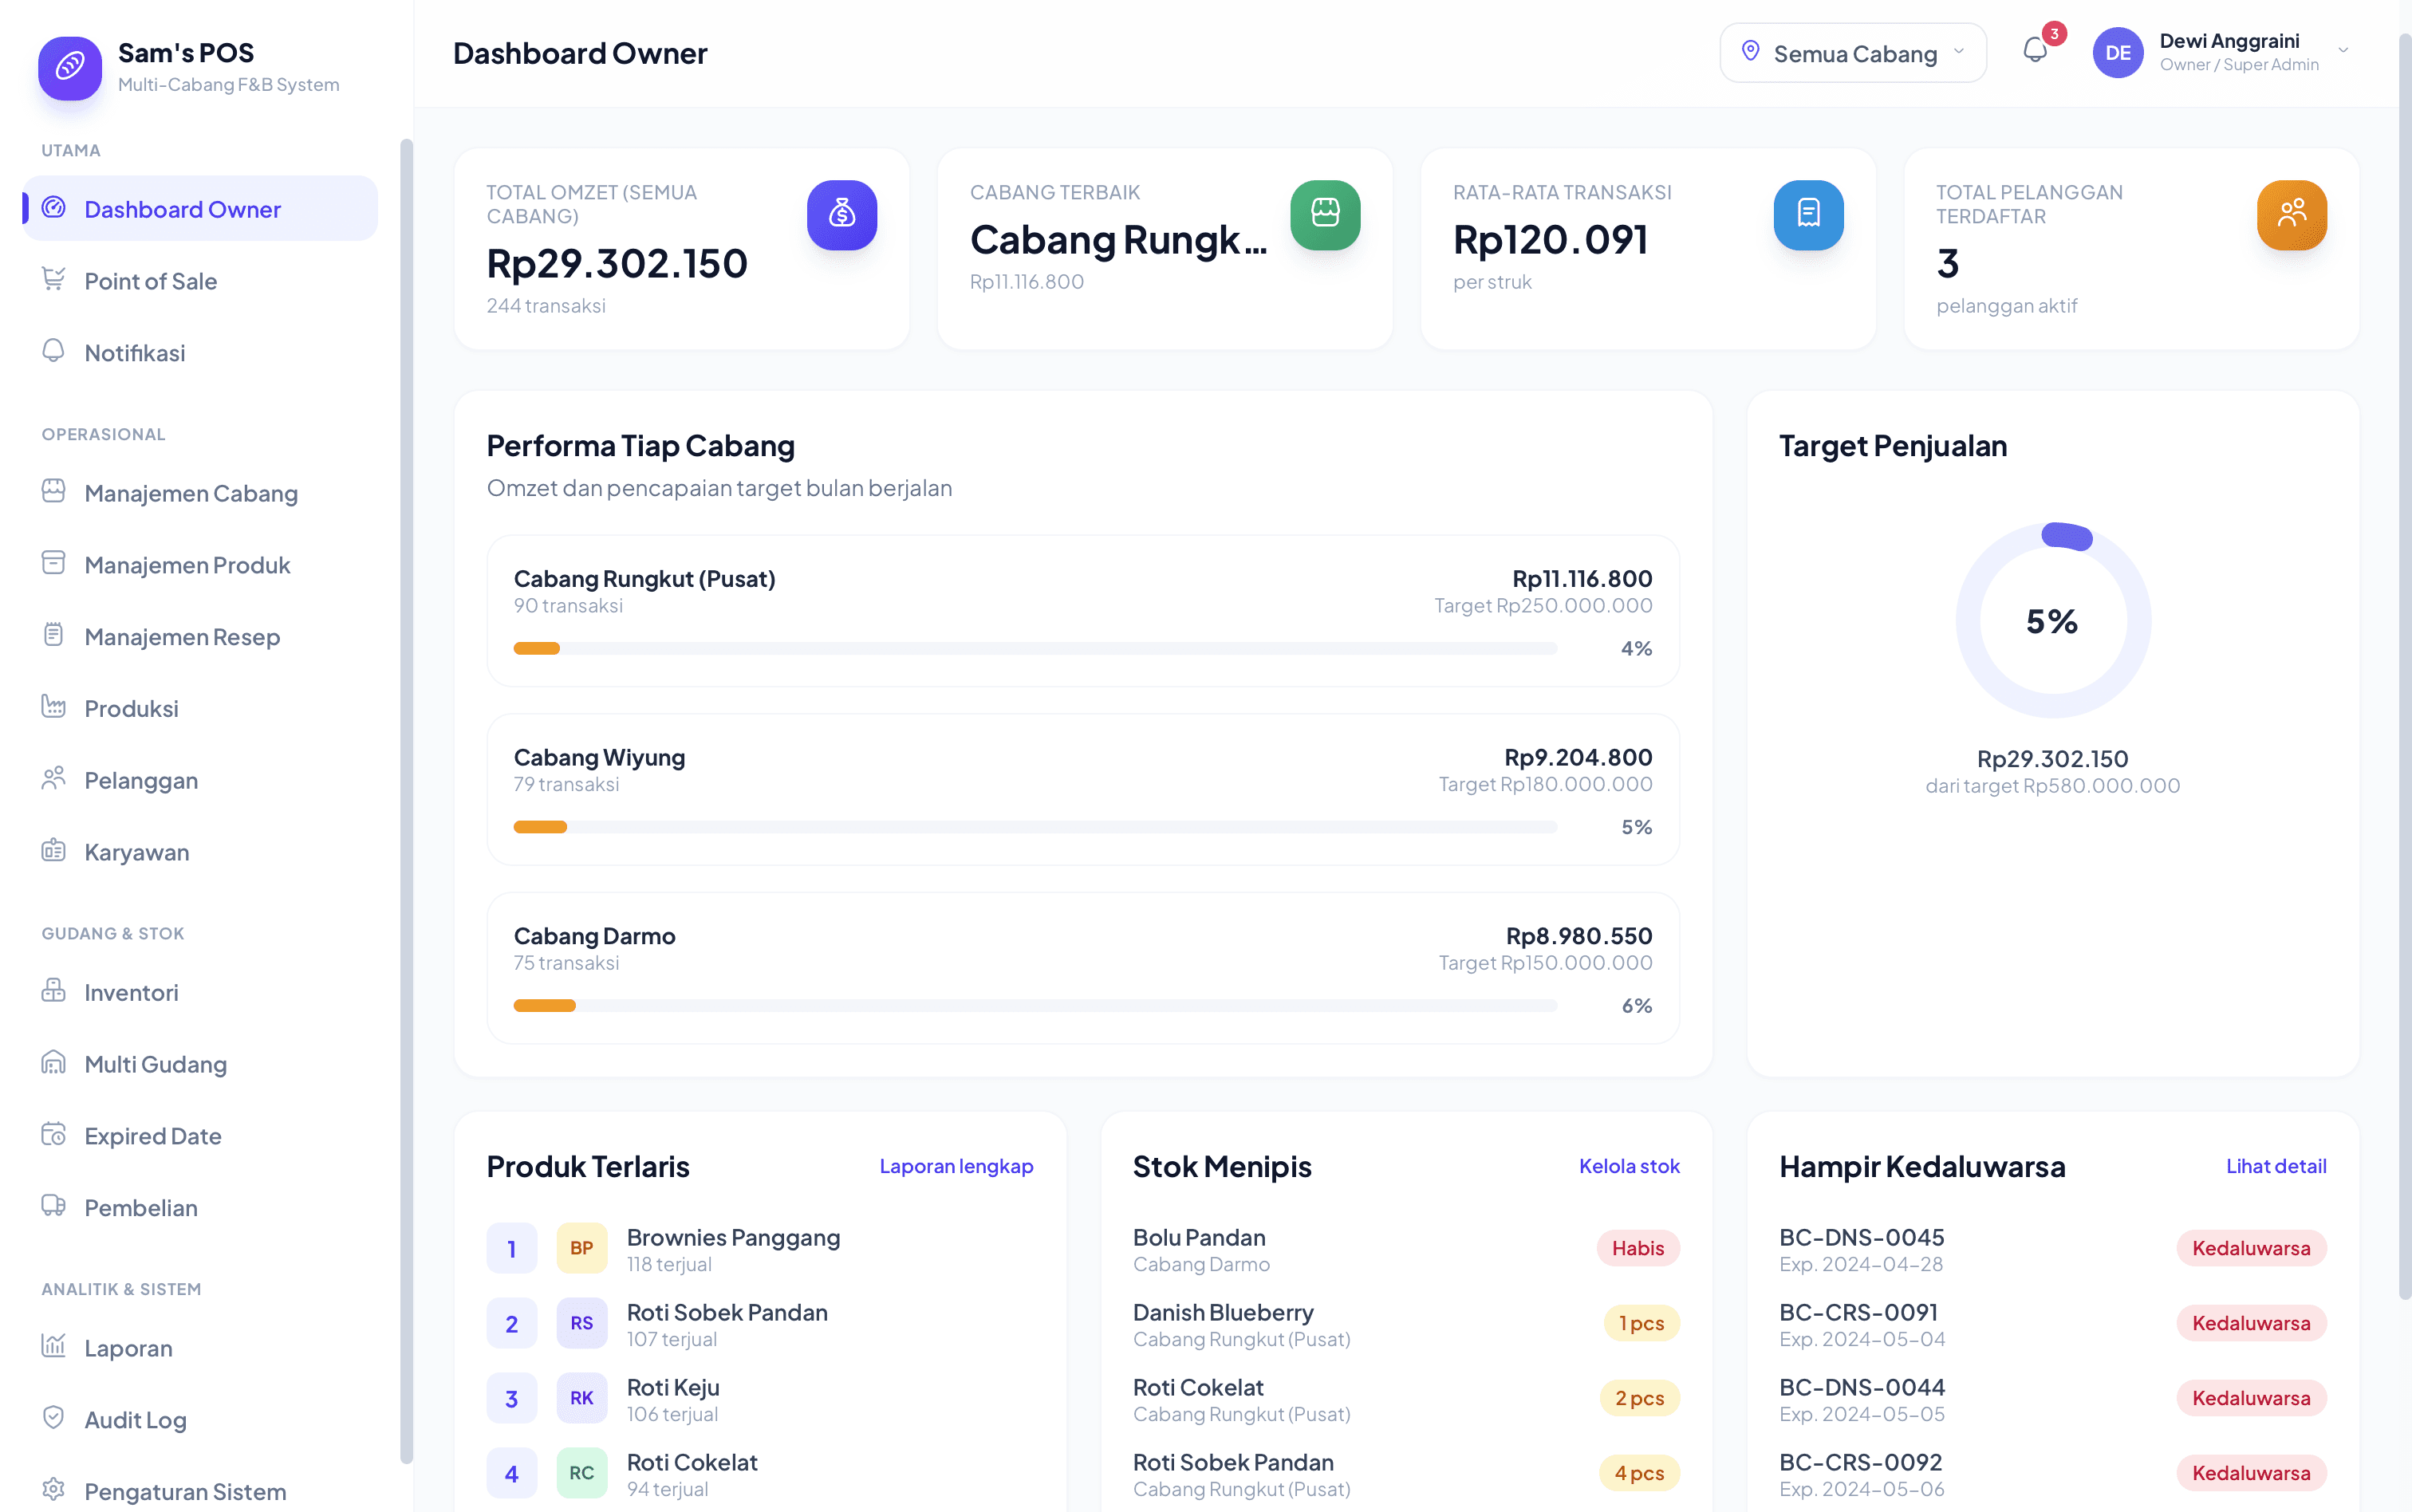The image size is (2412, 1512).
Task: Click the Manajemen Cabang store icon in sidebar
Action: 54,491
